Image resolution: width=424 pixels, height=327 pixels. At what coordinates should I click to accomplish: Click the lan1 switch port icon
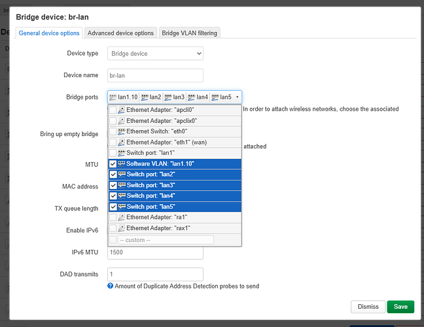tap(122, 153)
